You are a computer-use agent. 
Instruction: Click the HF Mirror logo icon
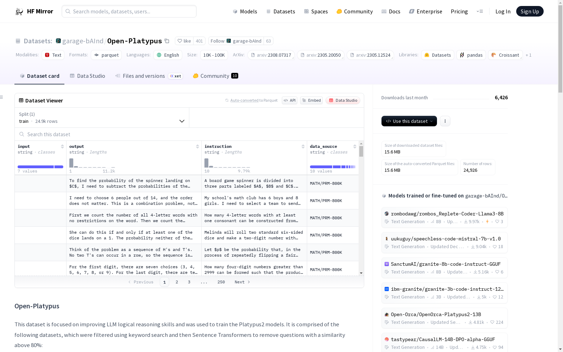19,12
